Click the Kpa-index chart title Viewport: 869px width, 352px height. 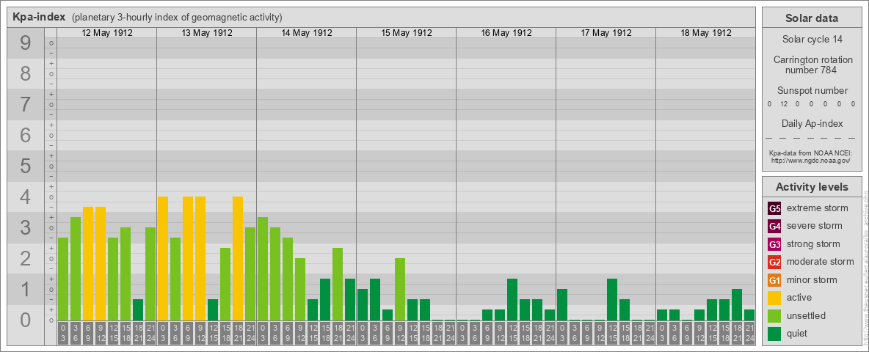point(39,17)
